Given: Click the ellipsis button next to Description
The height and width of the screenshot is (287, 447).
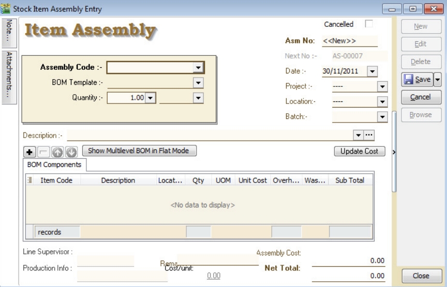Looking at the screenshot, I should [x=369, y=135].
